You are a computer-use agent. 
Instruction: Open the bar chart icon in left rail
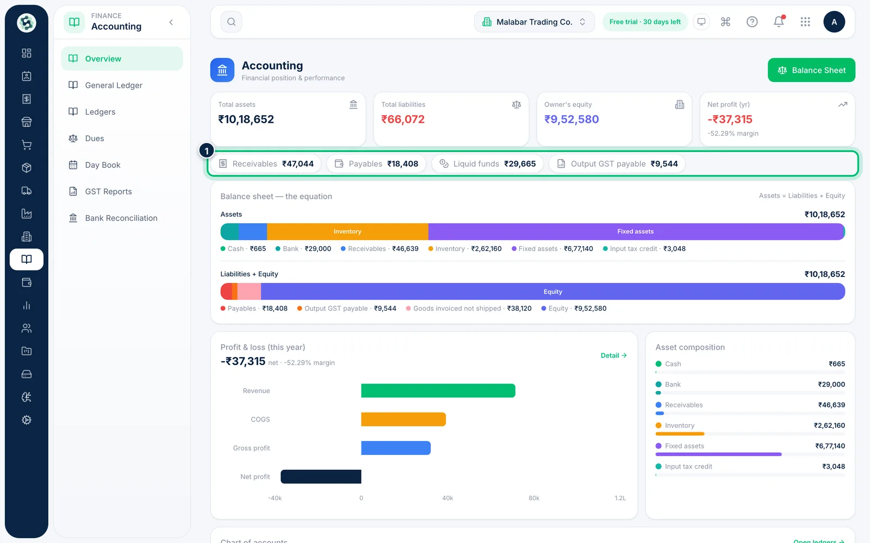[27, 305]
